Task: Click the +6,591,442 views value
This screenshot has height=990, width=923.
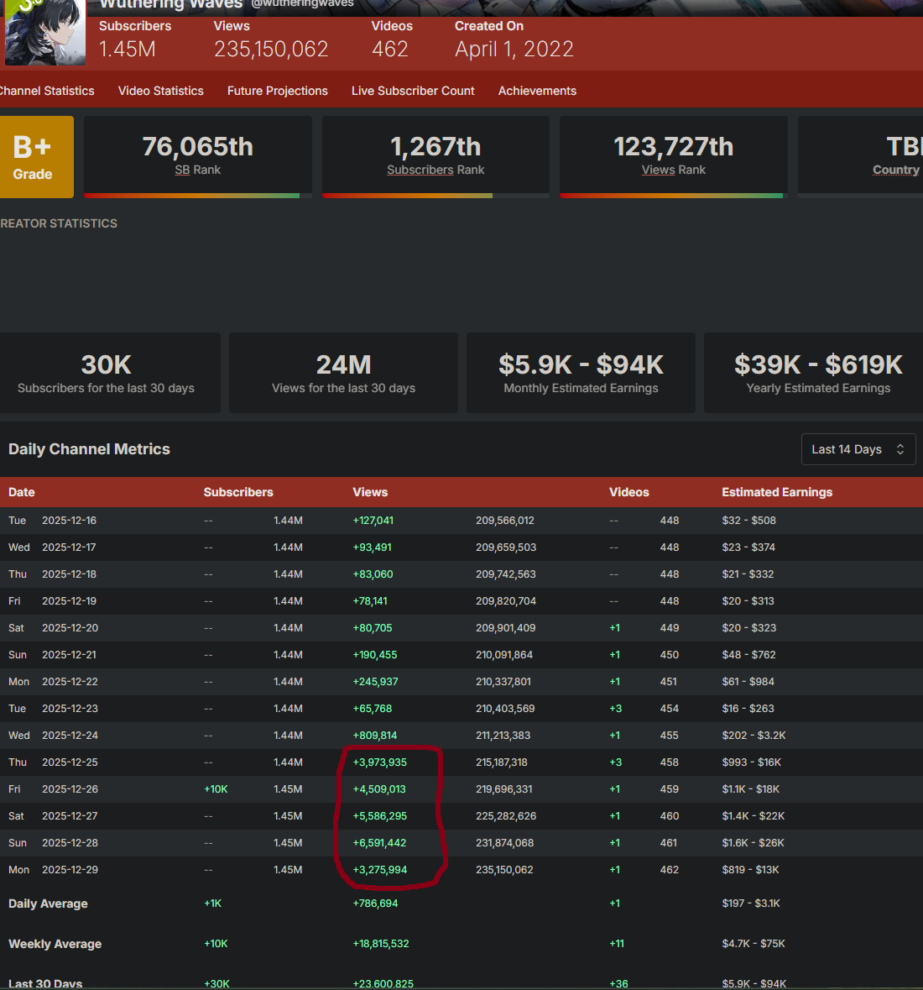Action: (379, 843)
